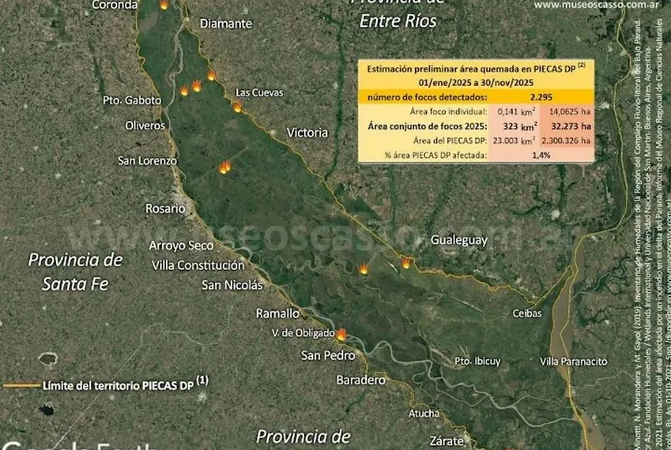The width and height of the screenshot is (671, 450).
Task: Click the 'San Lorenzo' label
Action: pyautogui.click(x=147, y=161)
